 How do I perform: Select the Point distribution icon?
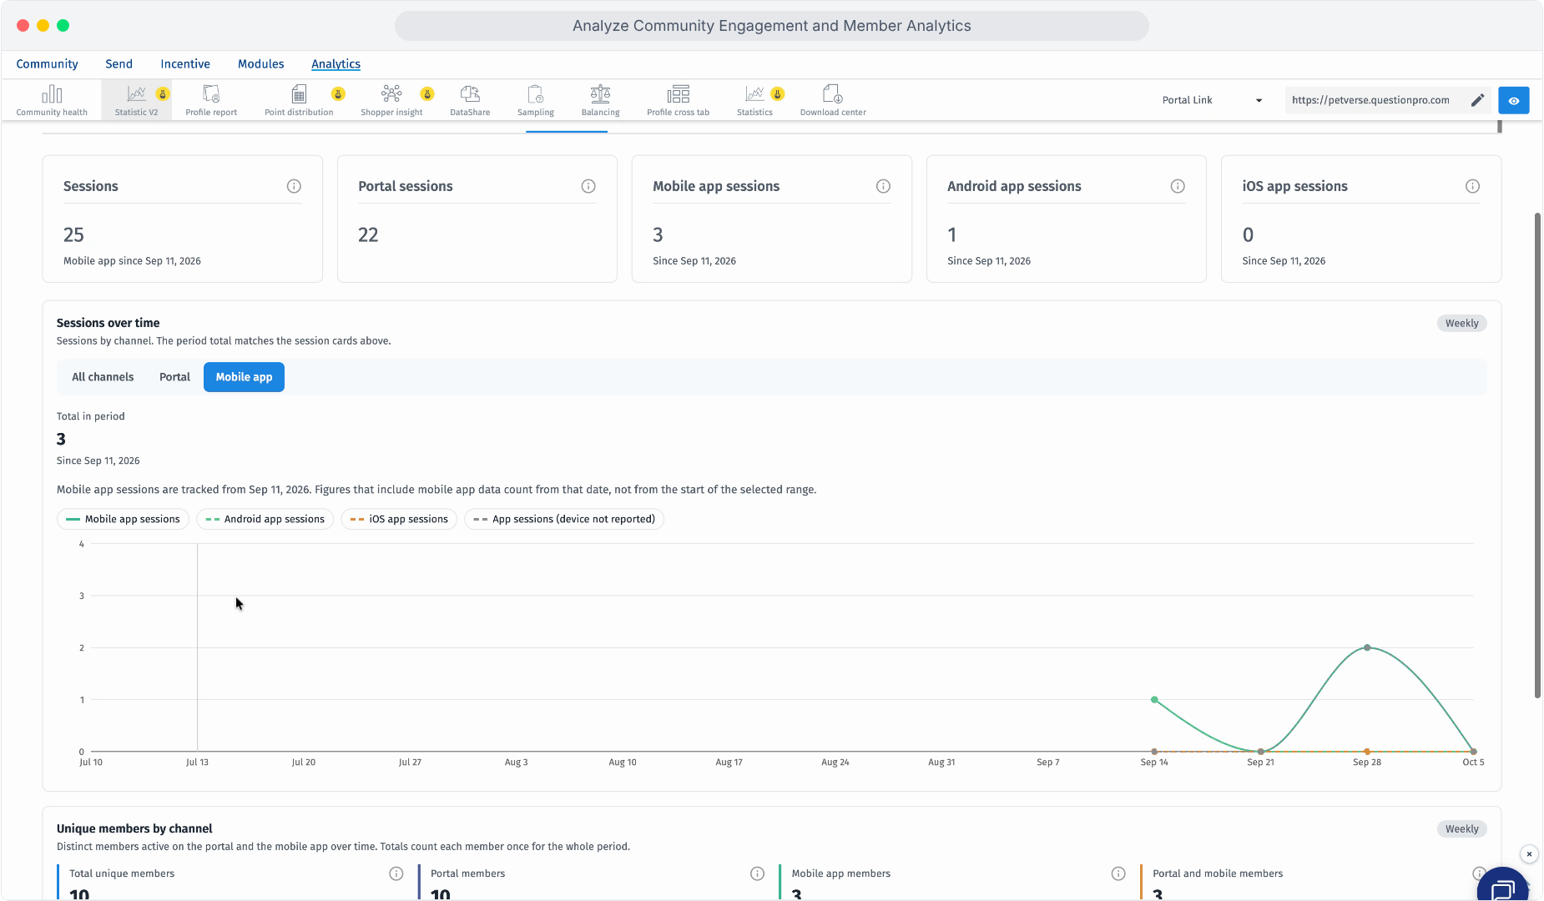tap(299, 93)
